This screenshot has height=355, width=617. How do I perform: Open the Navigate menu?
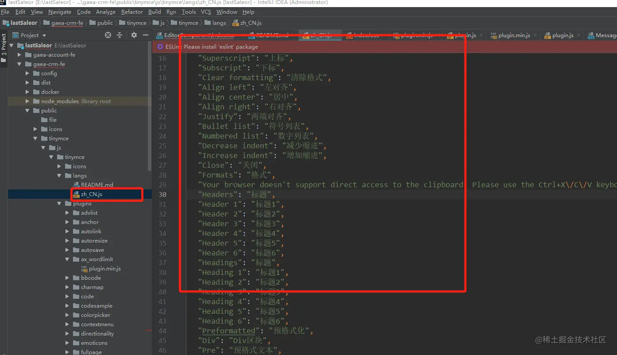60,12
